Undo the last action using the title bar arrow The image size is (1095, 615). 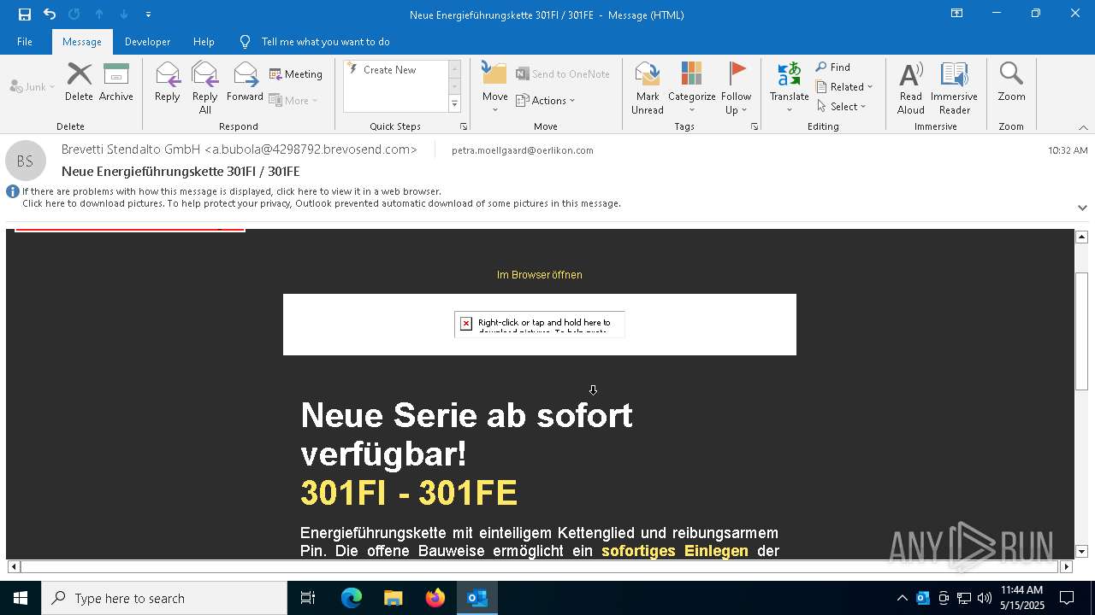tap(50, 14)
